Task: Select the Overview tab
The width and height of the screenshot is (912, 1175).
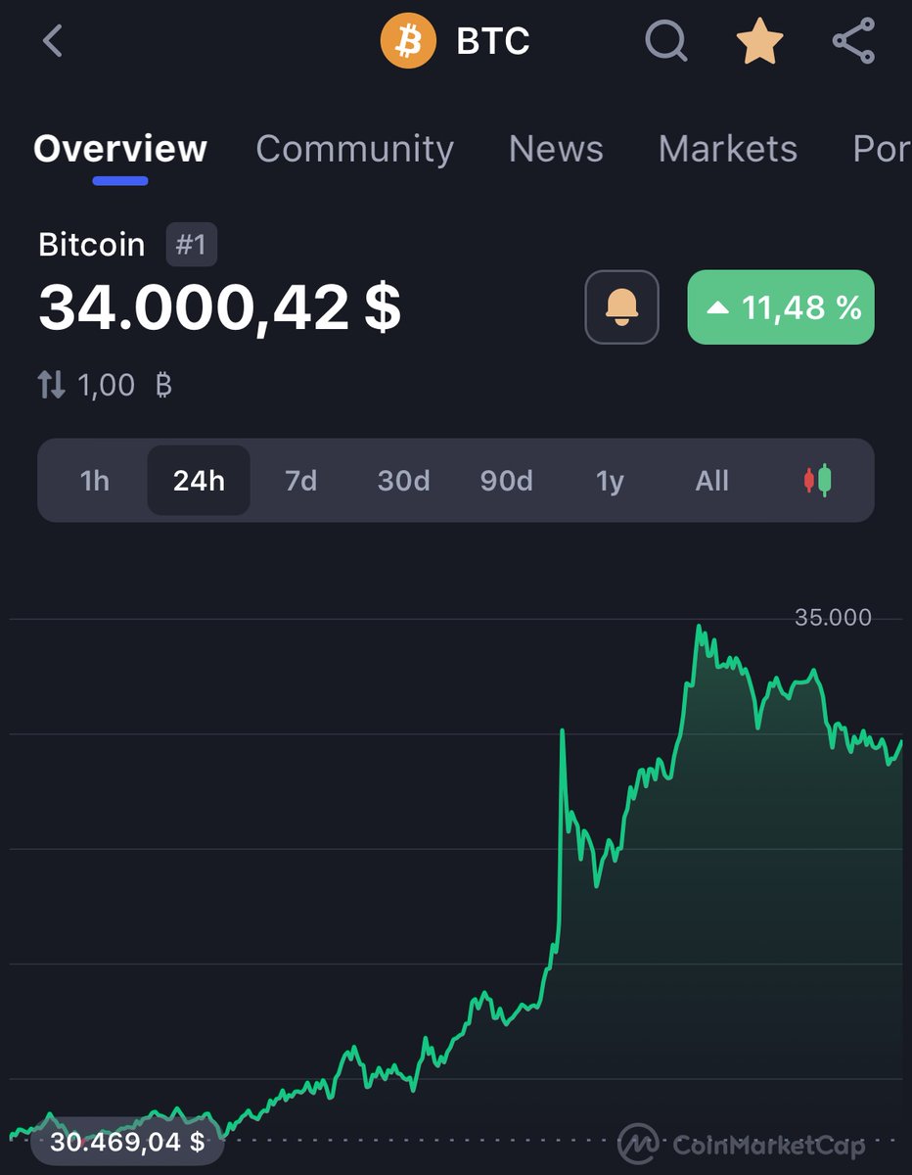Action: pyautogui.click(x=120, y=149)
